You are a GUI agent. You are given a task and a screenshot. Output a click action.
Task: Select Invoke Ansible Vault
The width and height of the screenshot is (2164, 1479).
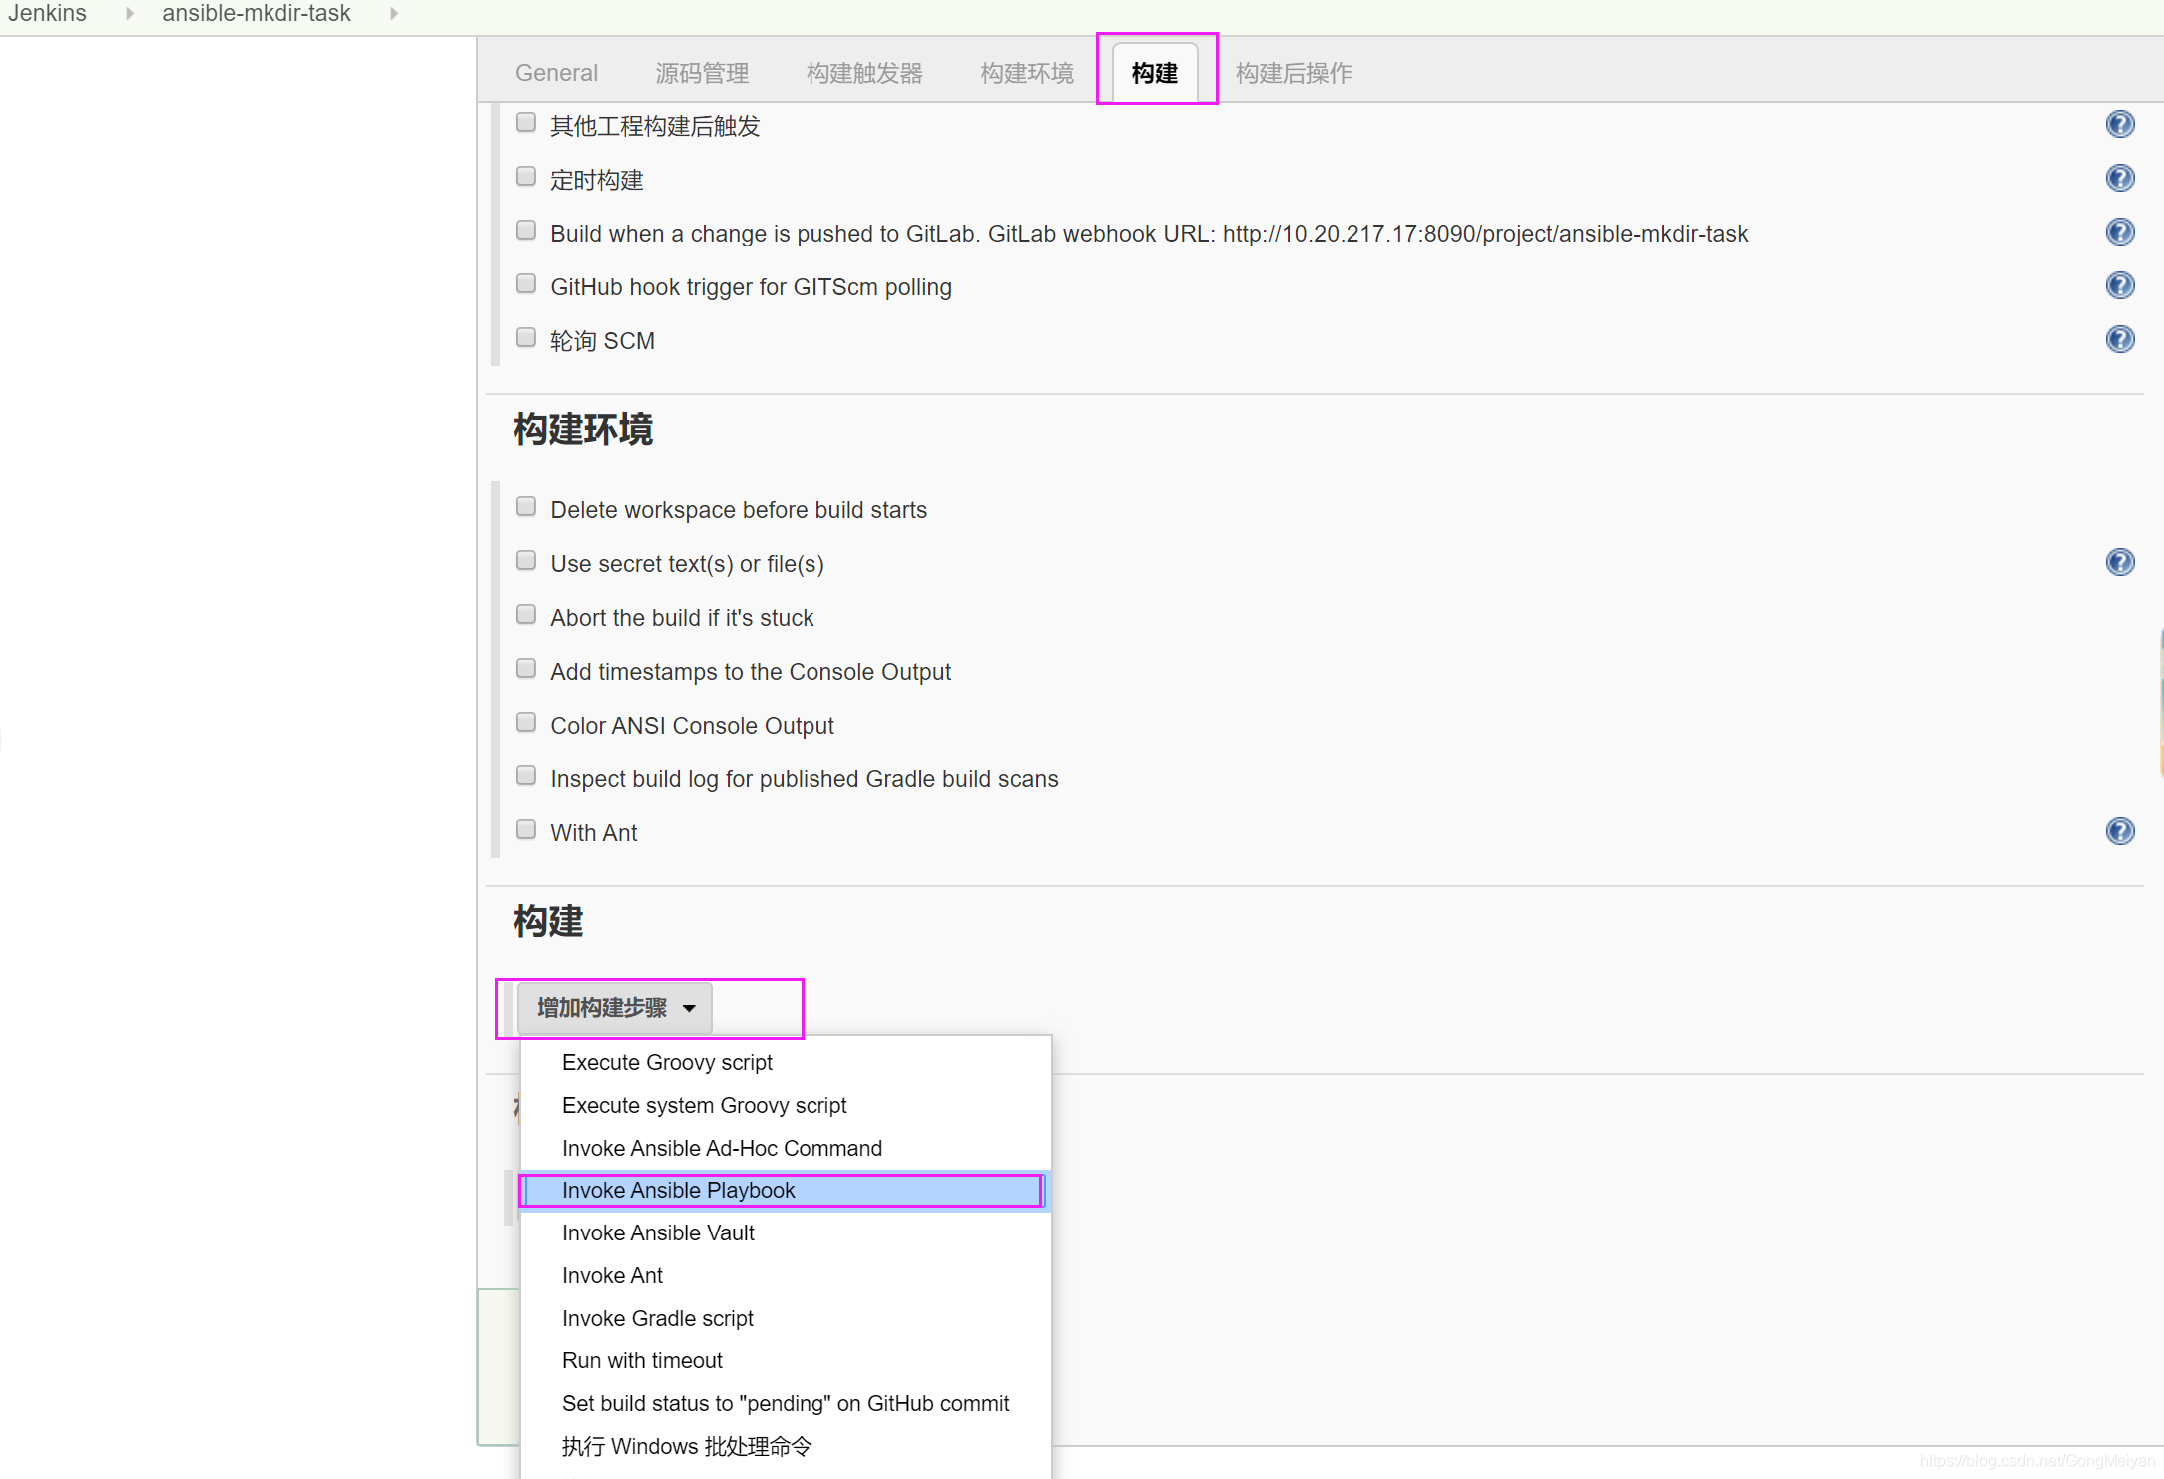tap(786, 1232)
